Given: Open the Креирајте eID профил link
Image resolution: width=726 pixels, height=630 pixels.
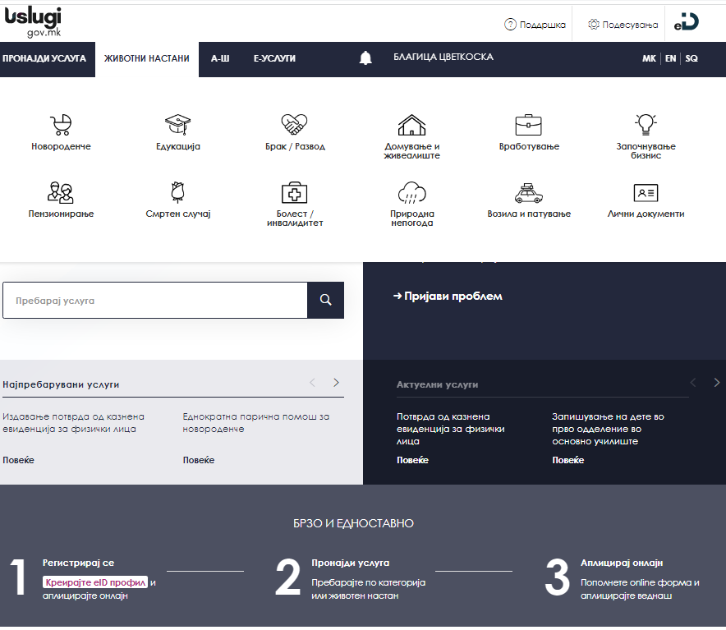Looking at the screenshot, I should coord(95,582).
